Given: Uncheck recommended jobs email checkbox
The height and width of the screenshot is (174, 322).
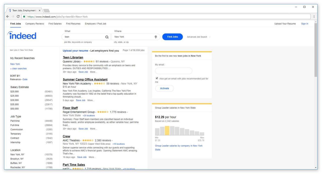Looking at the screenshot, I should pos(156,79).
